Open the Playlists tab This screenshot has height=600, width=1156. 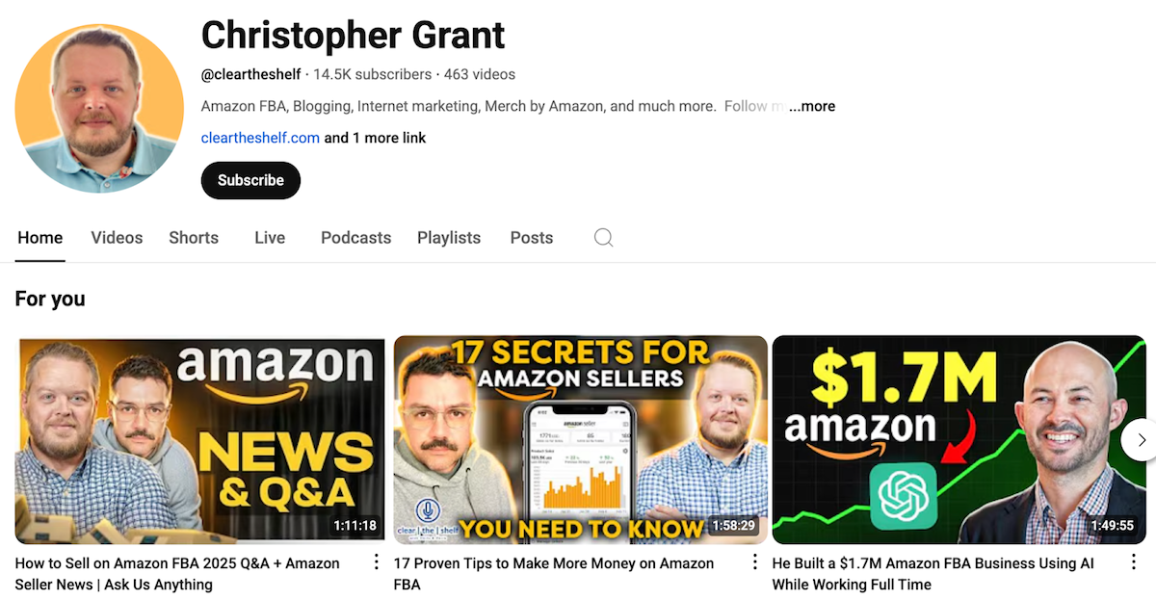click(449, 238)
